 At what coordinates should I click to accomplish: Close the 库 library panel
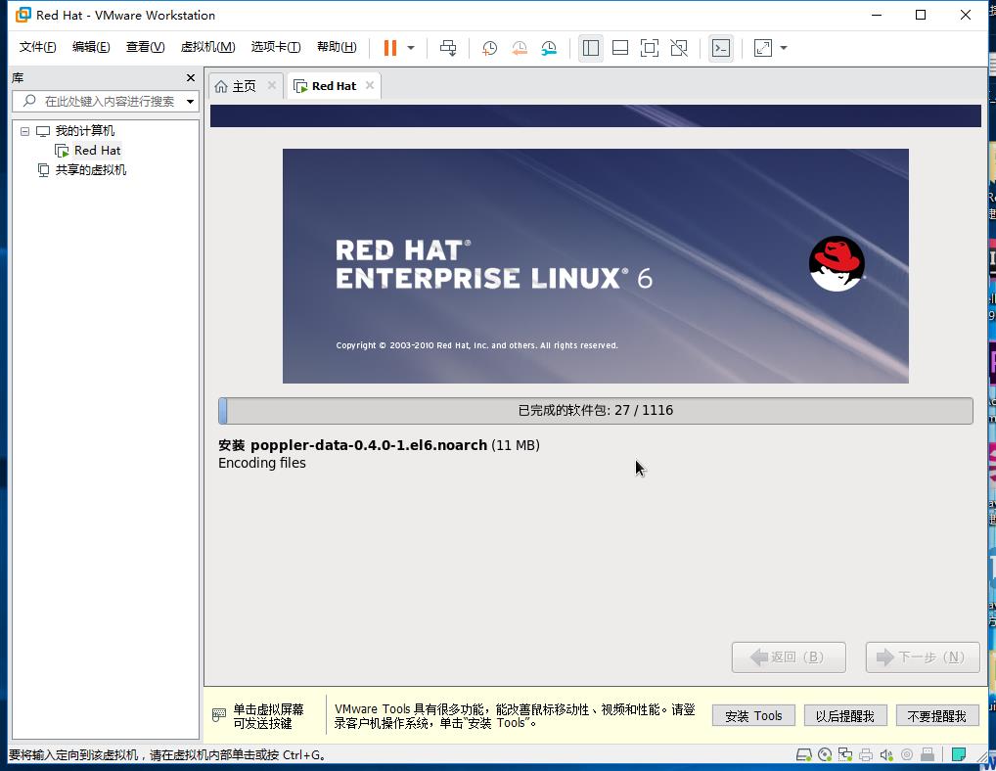191,77
